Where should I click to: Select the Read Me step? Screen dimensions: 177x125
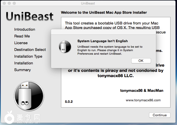(x=22, y=36)
